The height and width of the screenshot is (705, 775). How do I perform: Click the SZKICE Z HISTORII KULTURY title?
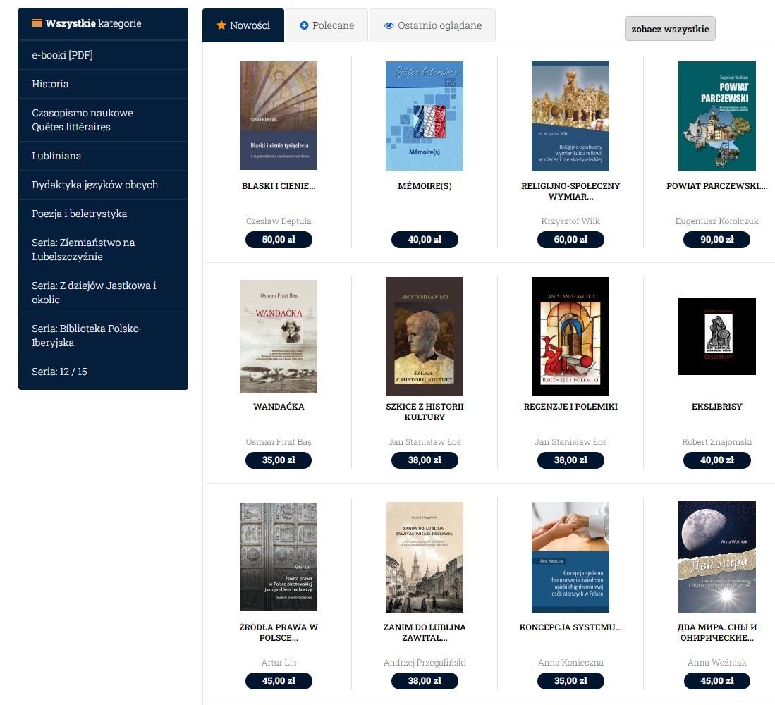(425, 412)
